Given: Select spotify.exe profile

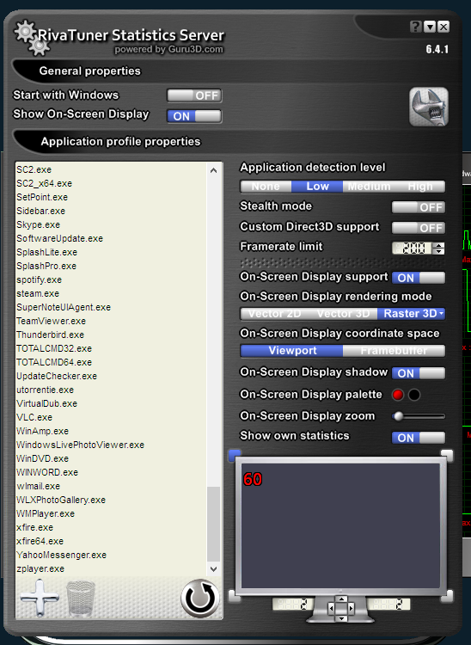Looking at the screenshot, I should [x=39, y=279].
